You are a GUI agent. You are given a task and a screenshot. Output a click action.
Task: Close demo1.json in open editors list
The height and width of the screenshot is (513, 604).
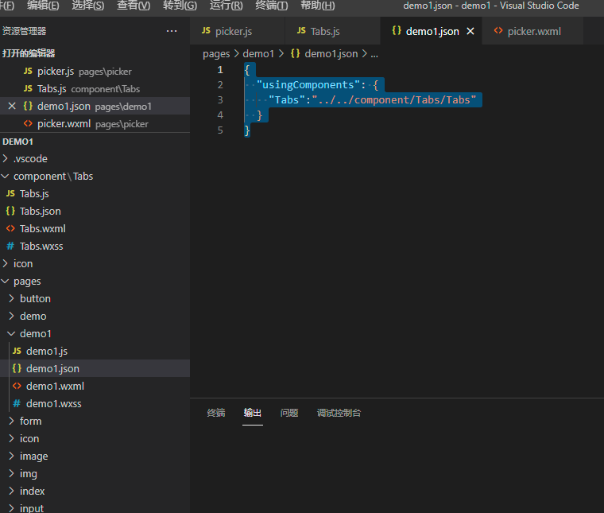pos(12,106)
